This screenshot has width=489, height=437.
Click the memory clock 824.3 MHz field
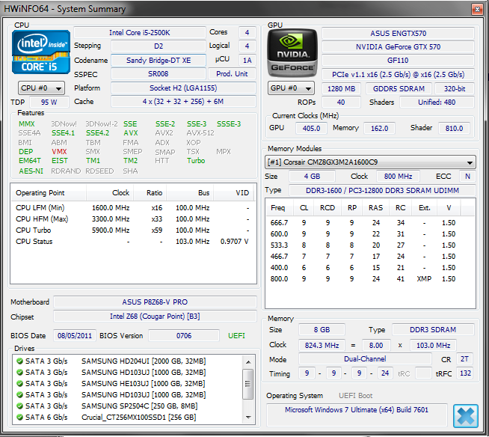click(322, 346)
